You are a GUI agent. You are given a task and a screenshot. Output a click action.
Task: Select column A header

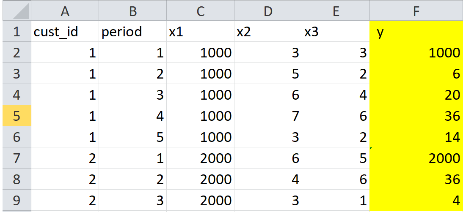[x=65, y=11]
